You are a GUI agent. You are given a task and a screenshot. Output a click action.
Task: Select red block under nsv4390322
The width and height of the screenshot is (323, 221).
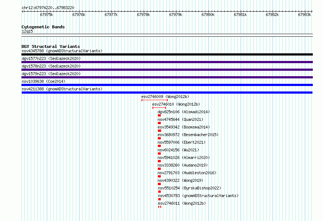pyautogui.click(x=159, y=184)
